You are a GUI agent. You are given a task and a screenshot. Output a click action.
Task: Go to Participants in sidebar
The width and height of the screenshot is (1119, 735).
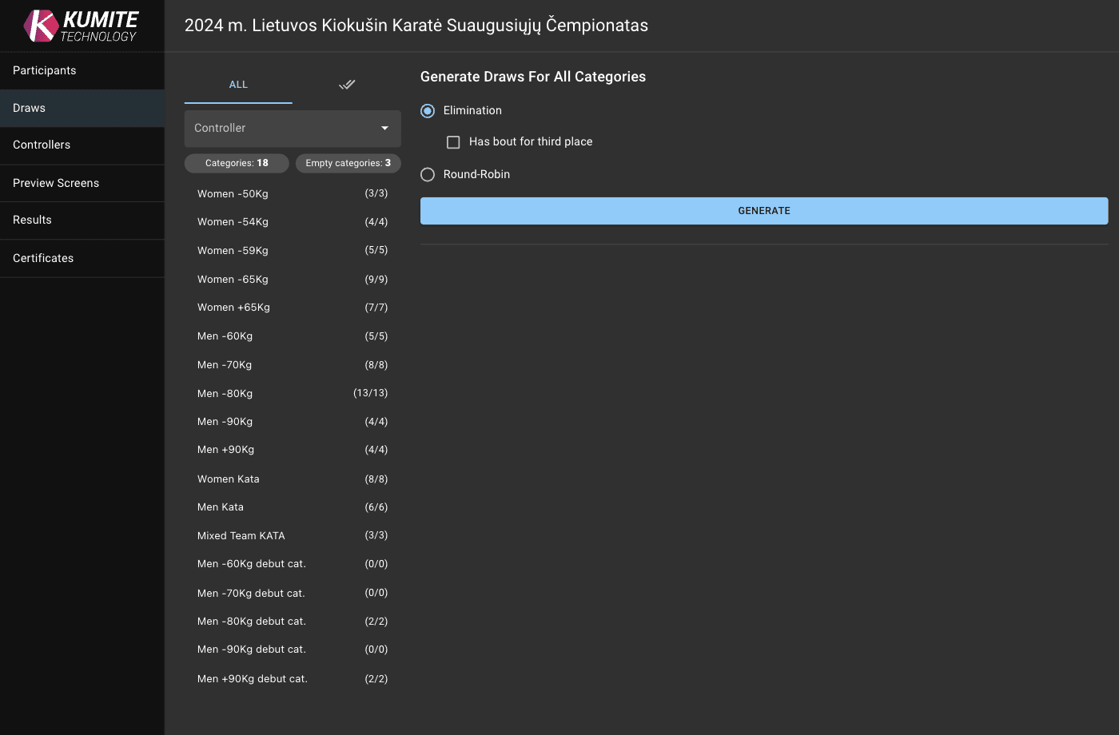pos(45,70)
